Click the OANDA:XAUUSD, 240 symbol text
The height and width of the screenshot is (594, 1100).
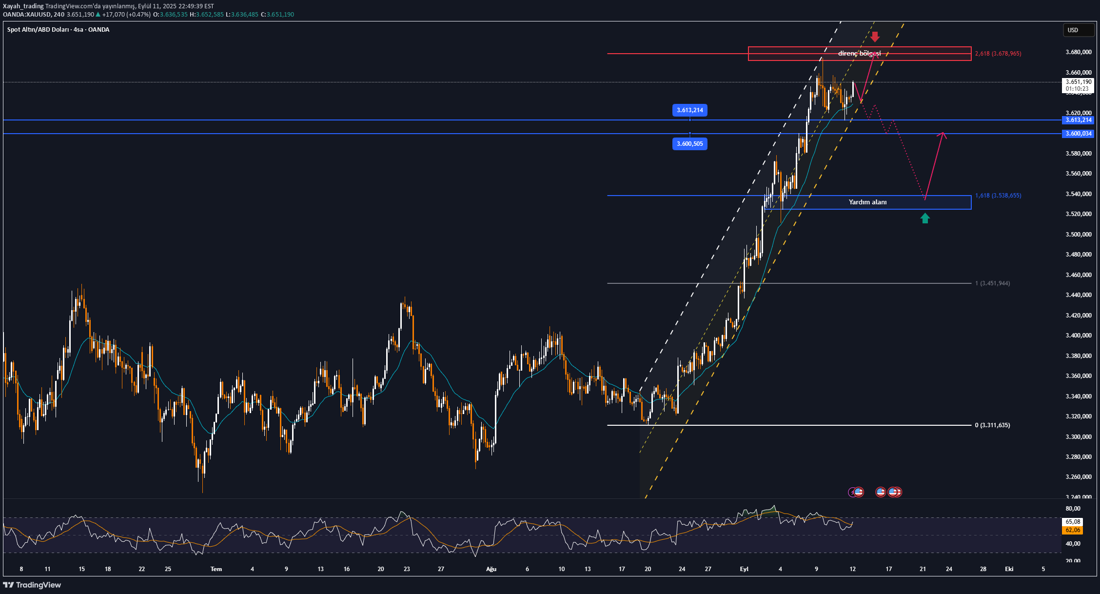34,15
